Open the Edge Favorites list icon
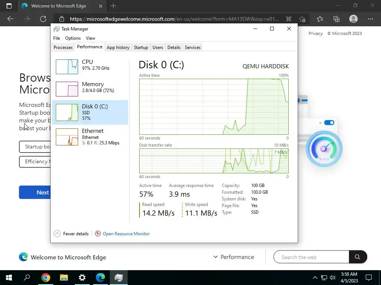This screenshot has height=285, width=381. 320,19
